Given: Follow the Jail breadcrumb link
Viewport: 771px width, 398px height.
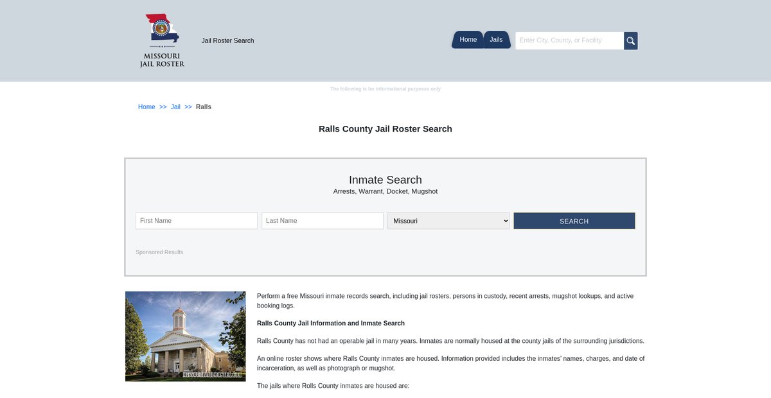Looking at the screenshot, I should click(175, 107).
